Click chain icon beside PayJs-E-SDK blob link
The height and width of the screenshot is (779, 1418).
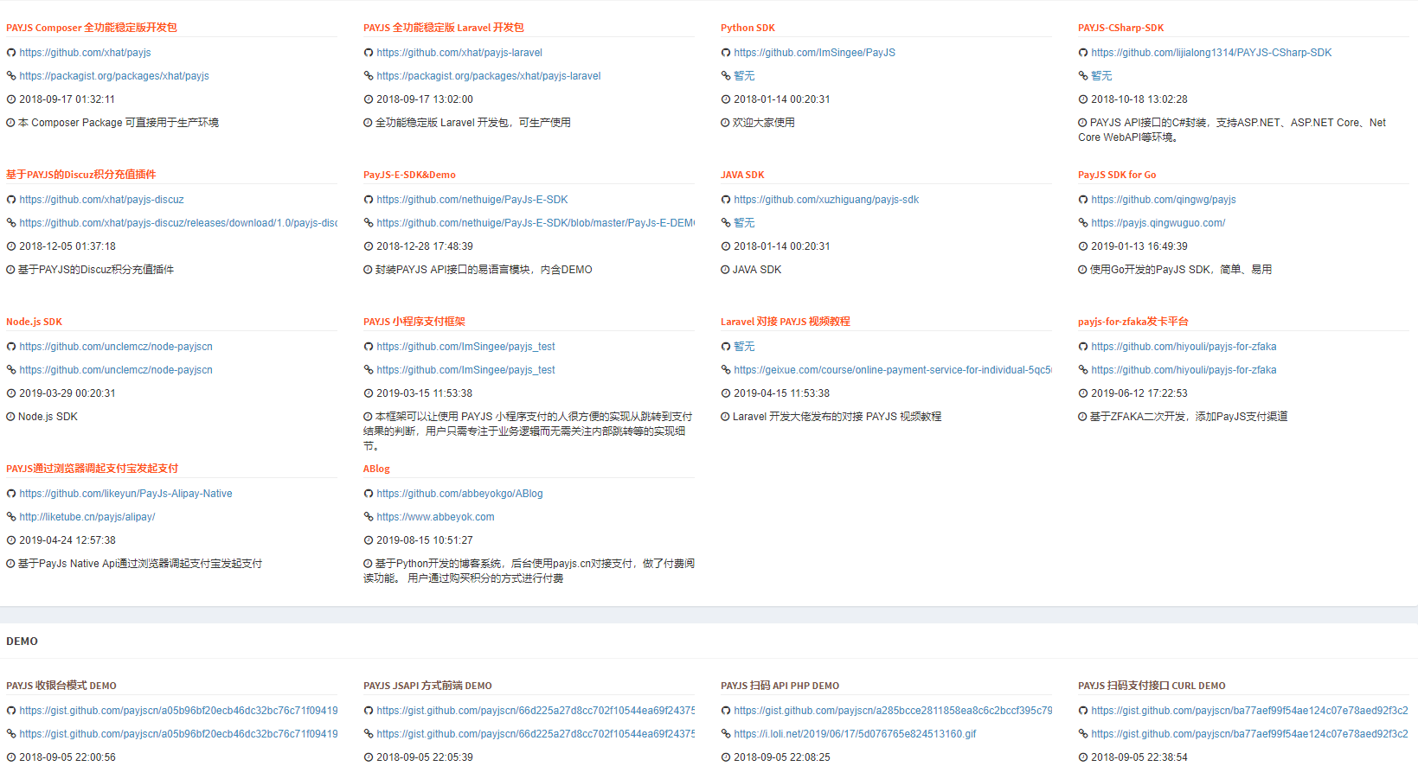pyautogui.click(x=369, y=223)
